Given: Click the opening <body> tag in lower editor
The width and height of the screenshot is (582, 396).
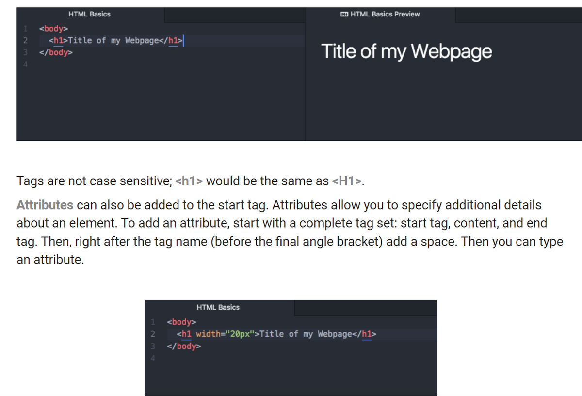Looking at the screenshot, I should pos(181,321).
